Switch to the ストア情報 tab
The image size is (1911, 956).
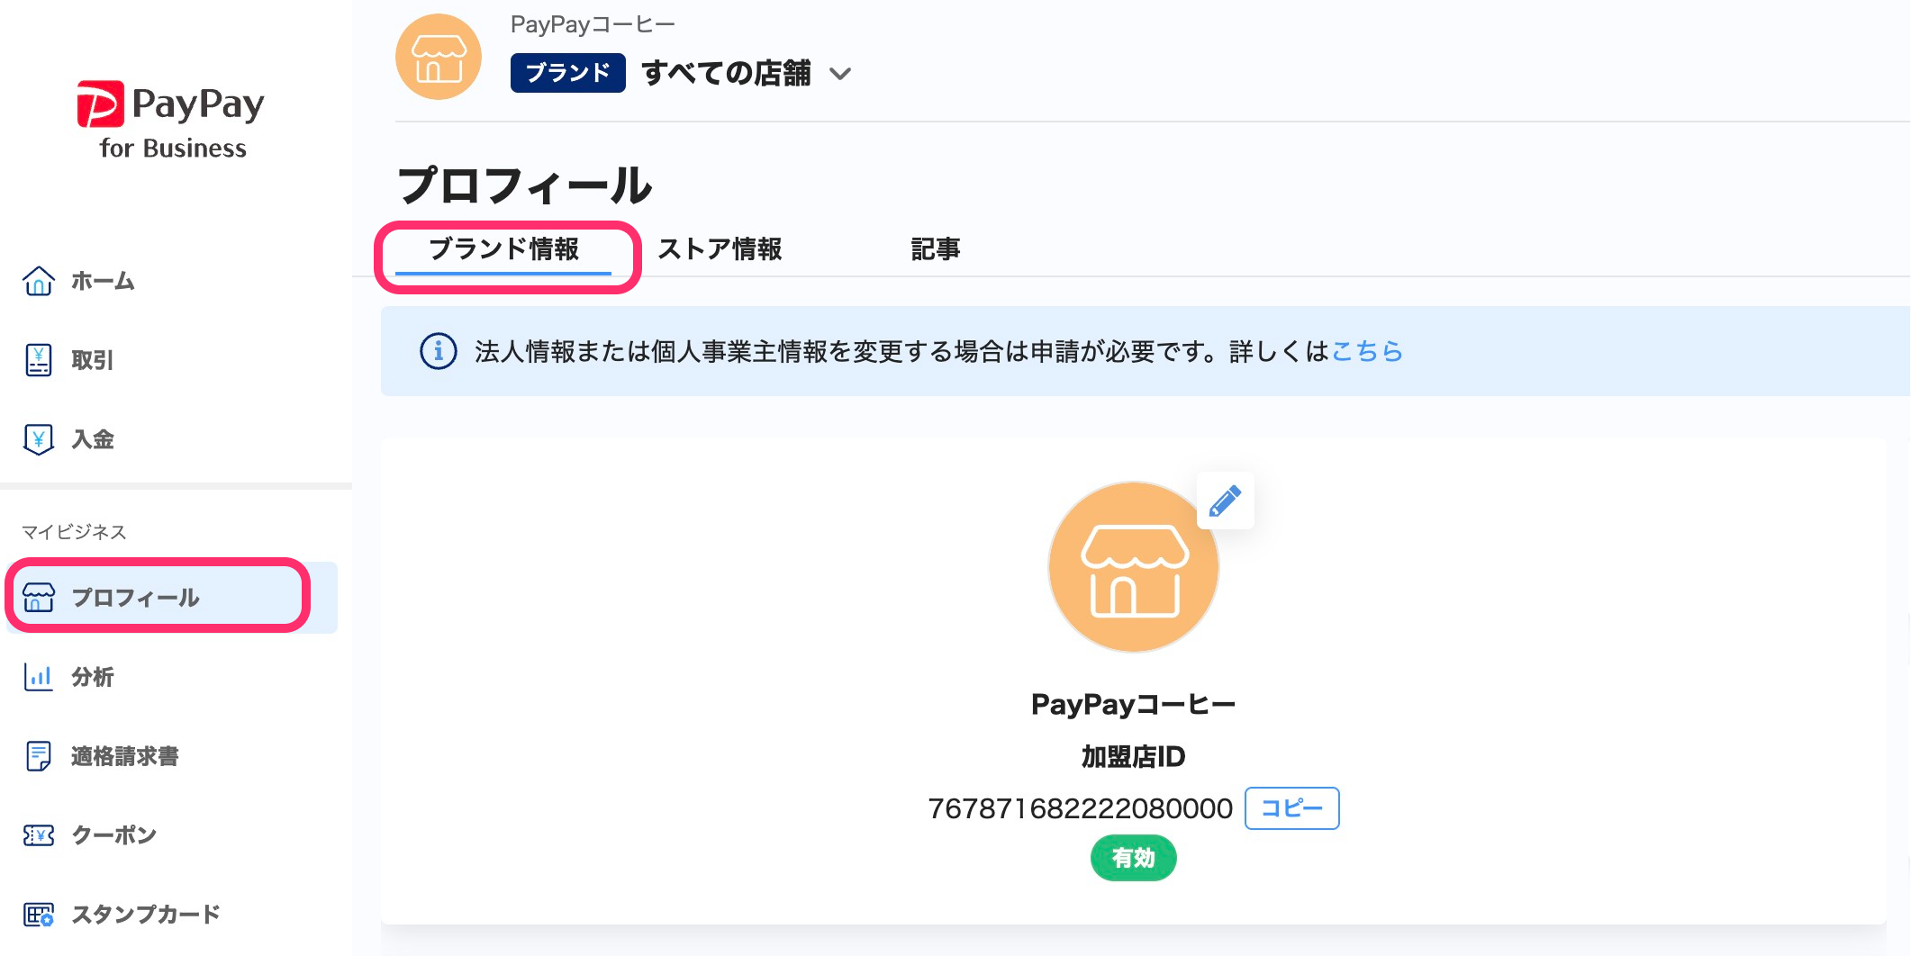point(720,249)
